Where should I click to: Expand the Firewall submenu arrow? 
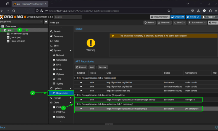click(70, 98)
